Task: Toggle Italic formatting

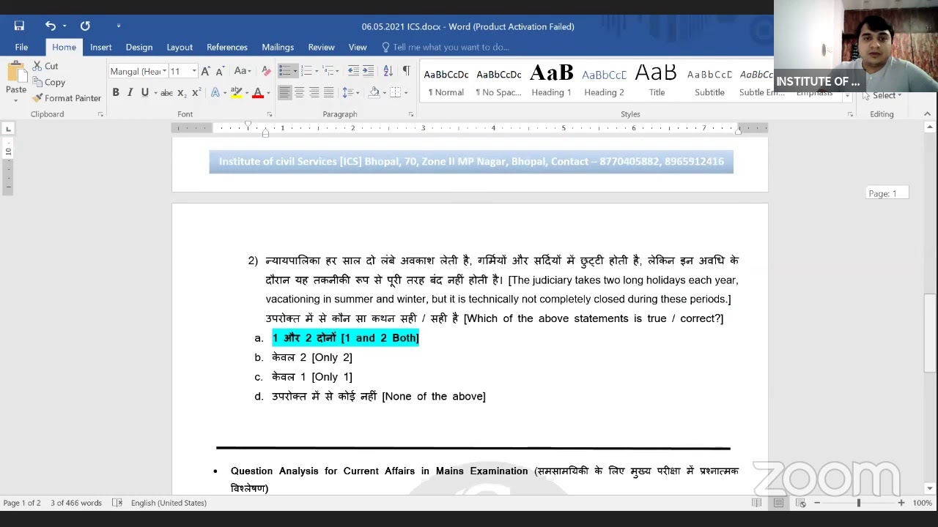Action: click(x=130, y=92)
